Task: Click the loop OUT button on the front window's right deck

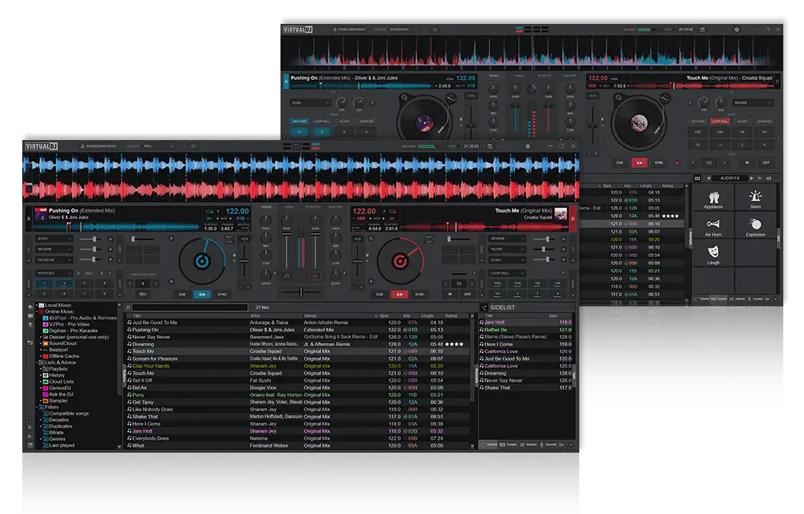Action: (468, 294)
